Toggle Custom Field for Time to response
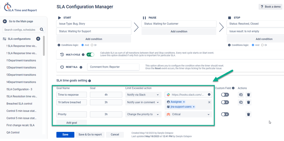Viewport: 284px width, 141px height. 225,95
